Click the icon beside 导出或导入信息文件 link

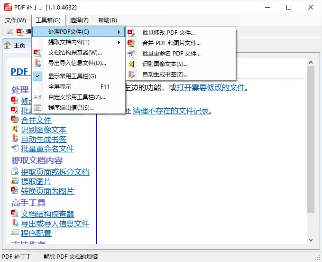tap(15, 223)
